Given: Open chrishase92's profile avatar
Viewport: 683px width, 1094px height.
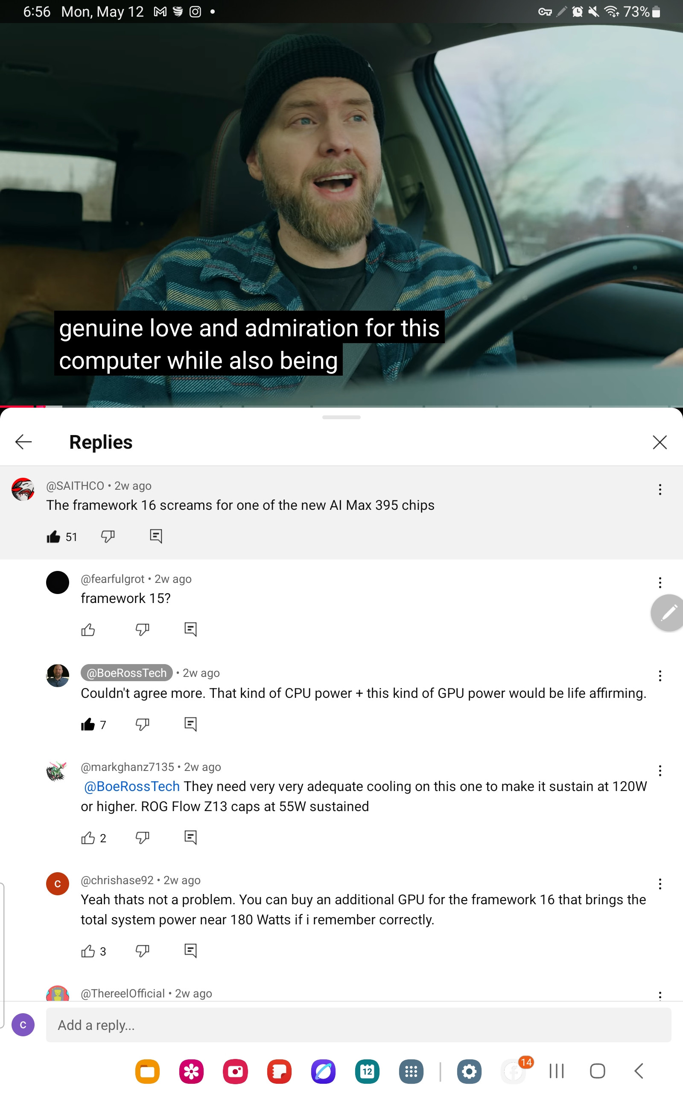Looking at the screenshot, I should point(58,883).
